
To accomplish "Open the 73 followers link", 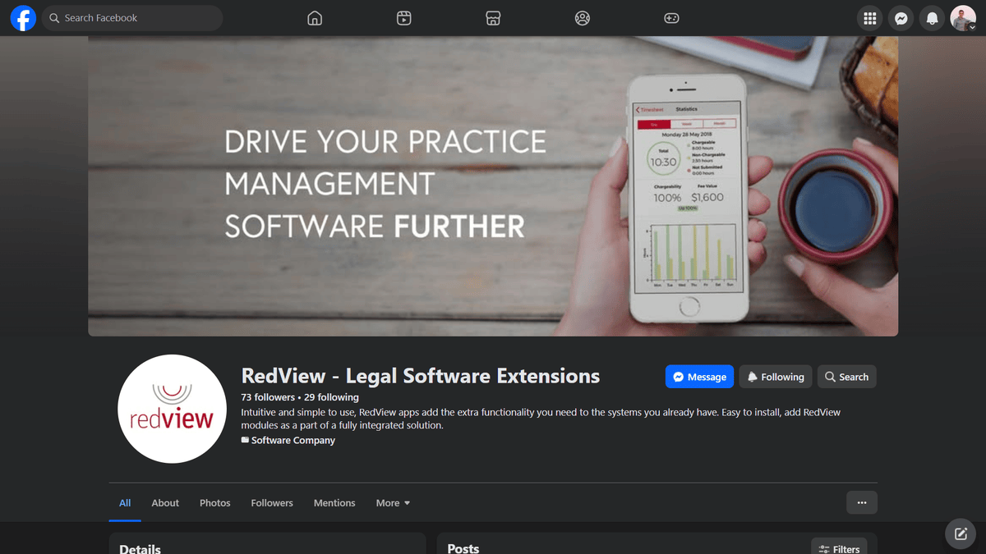I will click(x=268, y=397).
